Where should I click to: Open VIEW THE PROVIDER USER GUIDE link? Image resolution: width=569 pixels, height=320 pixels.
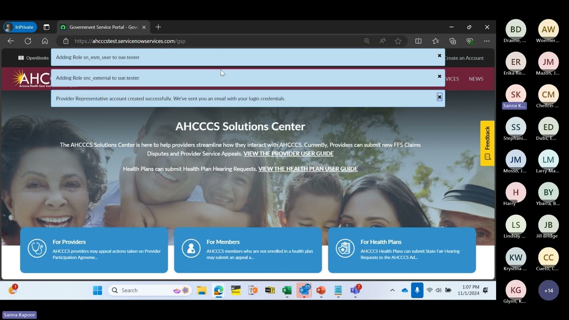click(x=289, y=153)
